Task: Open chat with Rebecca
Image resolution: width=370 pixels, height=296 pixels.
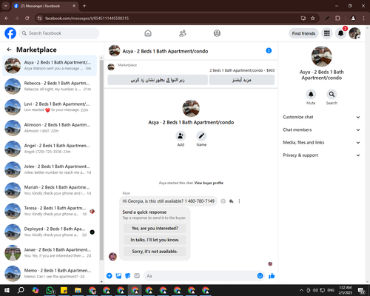Action: 50,87
